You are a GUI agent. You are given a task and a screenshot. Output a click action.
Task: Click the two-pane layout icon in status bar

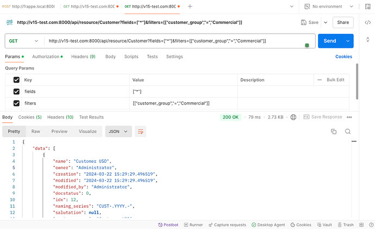coord(361,225)
